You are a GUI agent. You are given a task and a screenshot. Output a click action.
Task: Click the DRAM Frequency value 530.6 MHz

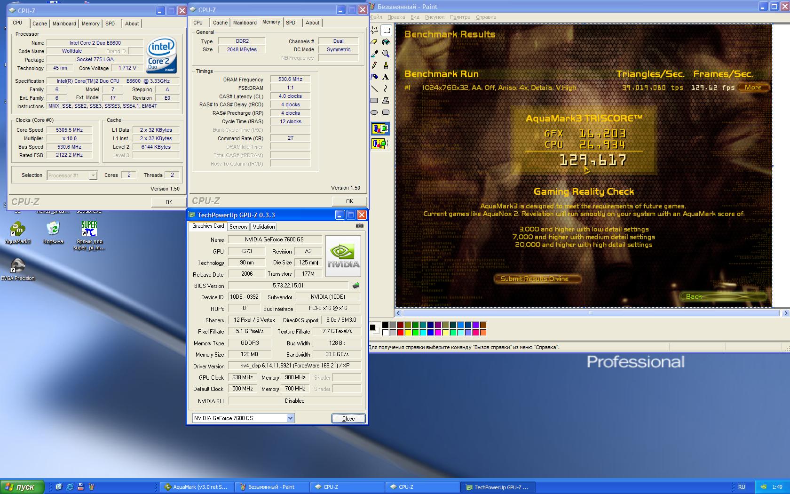tap(290, 80)
